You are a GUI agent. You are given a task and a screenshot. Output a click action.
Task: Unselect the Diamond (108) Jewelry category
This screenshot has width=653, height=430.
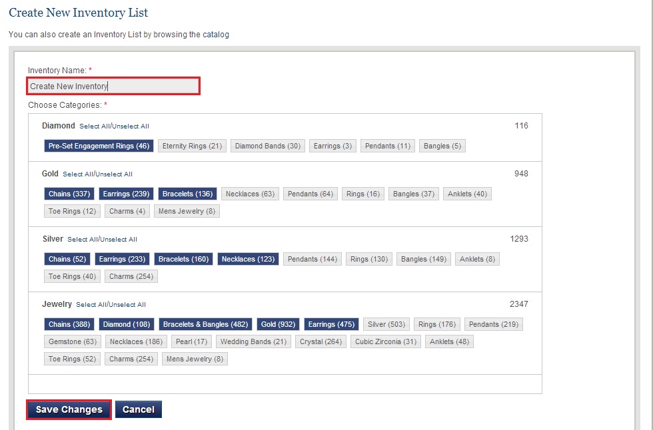(127, 324)
